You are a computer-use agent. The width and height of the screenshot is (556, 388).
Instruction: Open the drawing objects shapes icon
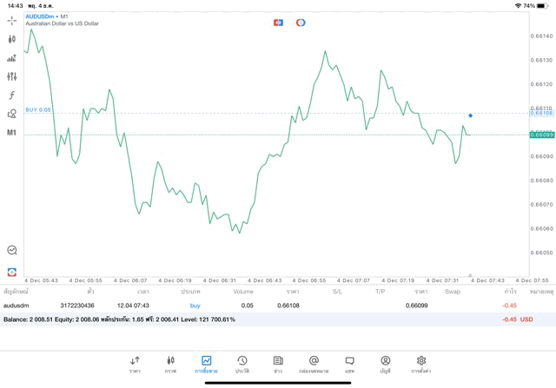click(x=12, y=114)
